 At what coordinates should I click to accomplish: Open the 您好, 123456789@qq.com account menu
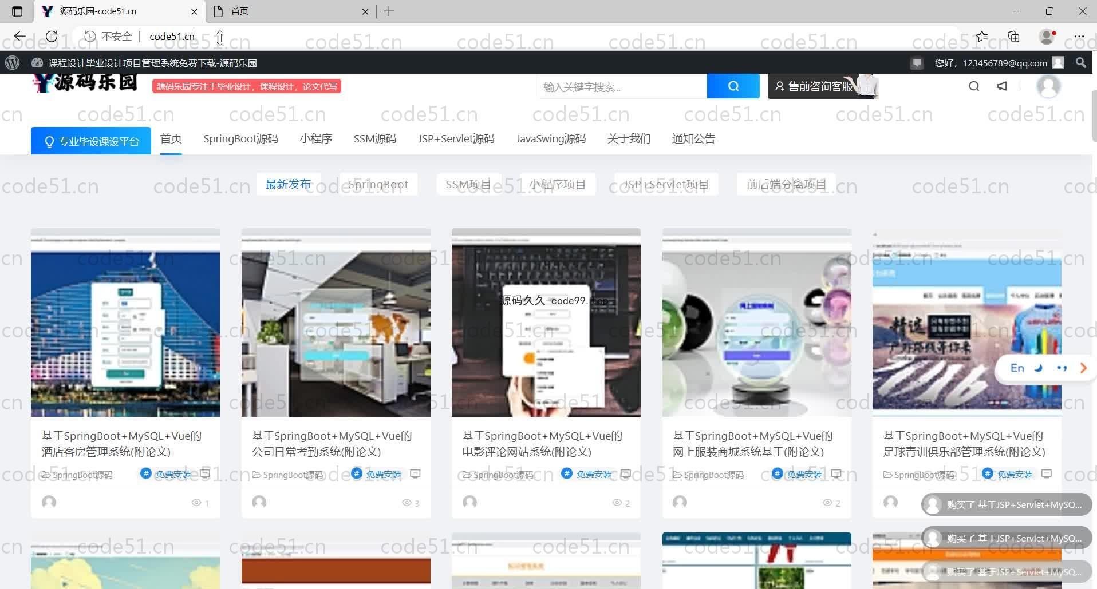(999, 63)
